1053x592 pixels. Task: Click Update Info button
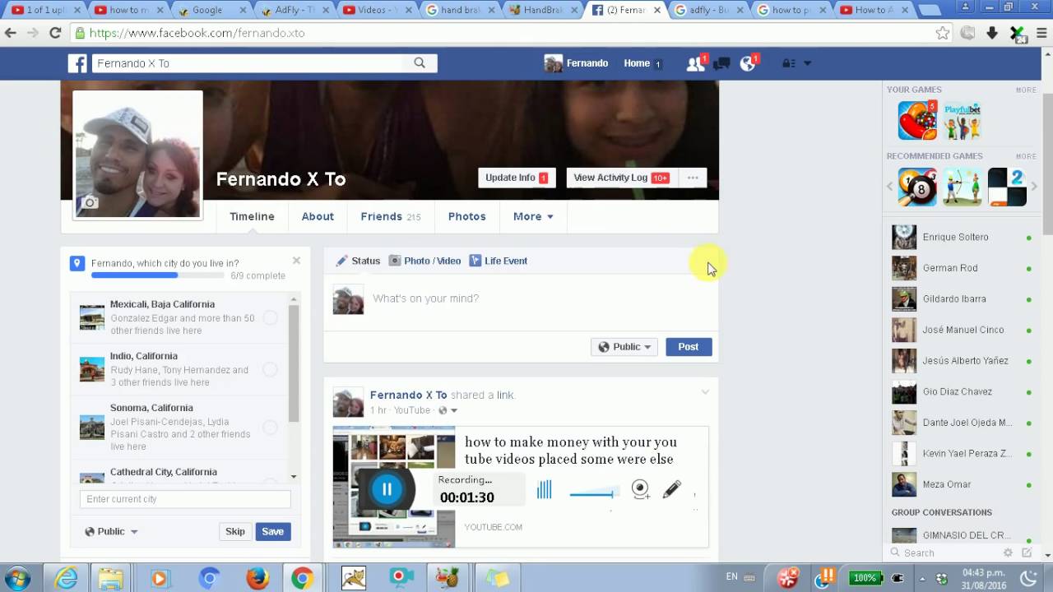point(517,178)
